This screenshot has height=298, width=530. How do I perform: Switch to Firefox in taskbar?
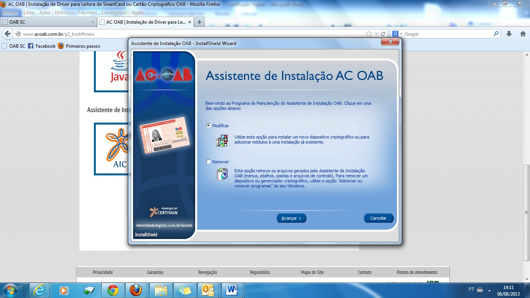136,290
